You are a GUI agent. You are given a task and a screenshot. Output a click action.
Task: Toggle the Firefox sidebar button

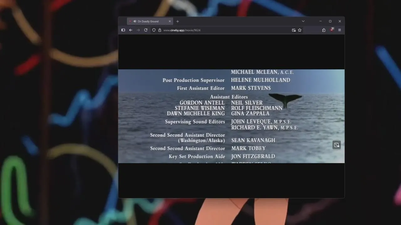[x=123, y=30]
